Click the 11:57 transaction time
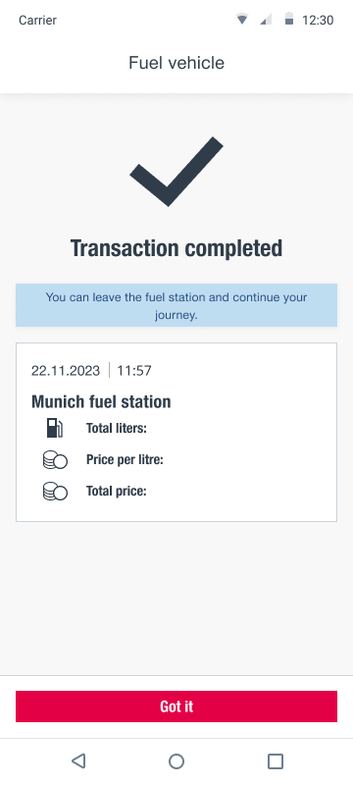 tap(134, 371)
